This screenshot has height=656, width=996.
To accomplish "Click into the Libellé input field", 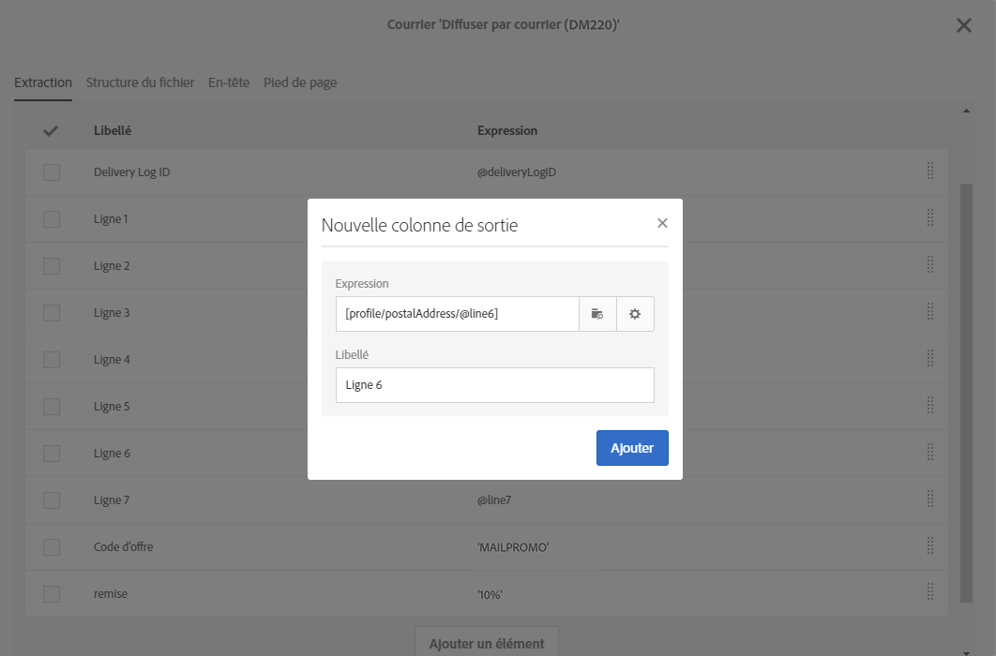I will (495, 385).
